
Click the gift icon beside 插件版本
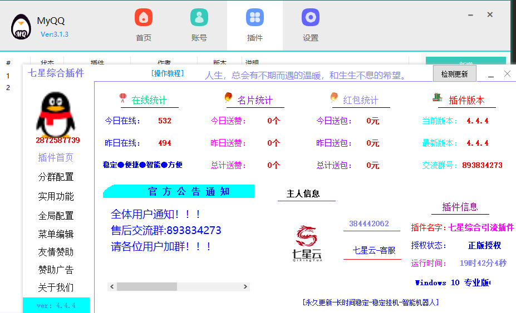(438, 97)
